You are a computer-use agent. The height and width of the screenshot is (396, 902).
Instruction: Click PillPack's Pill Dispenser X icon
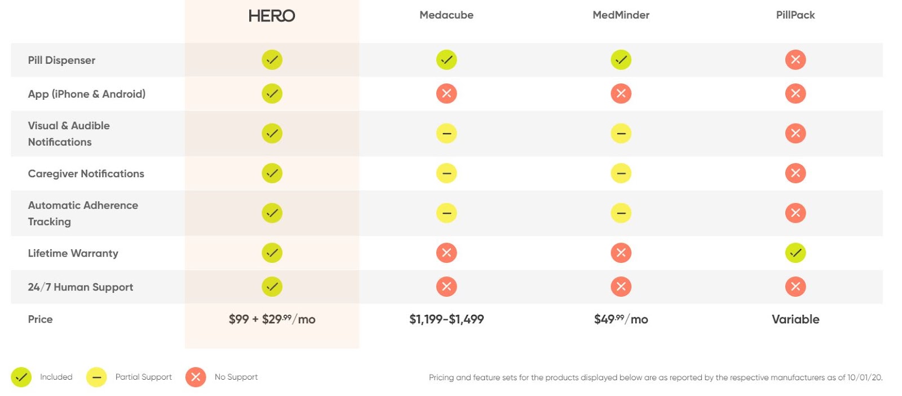tap(795, 60)
